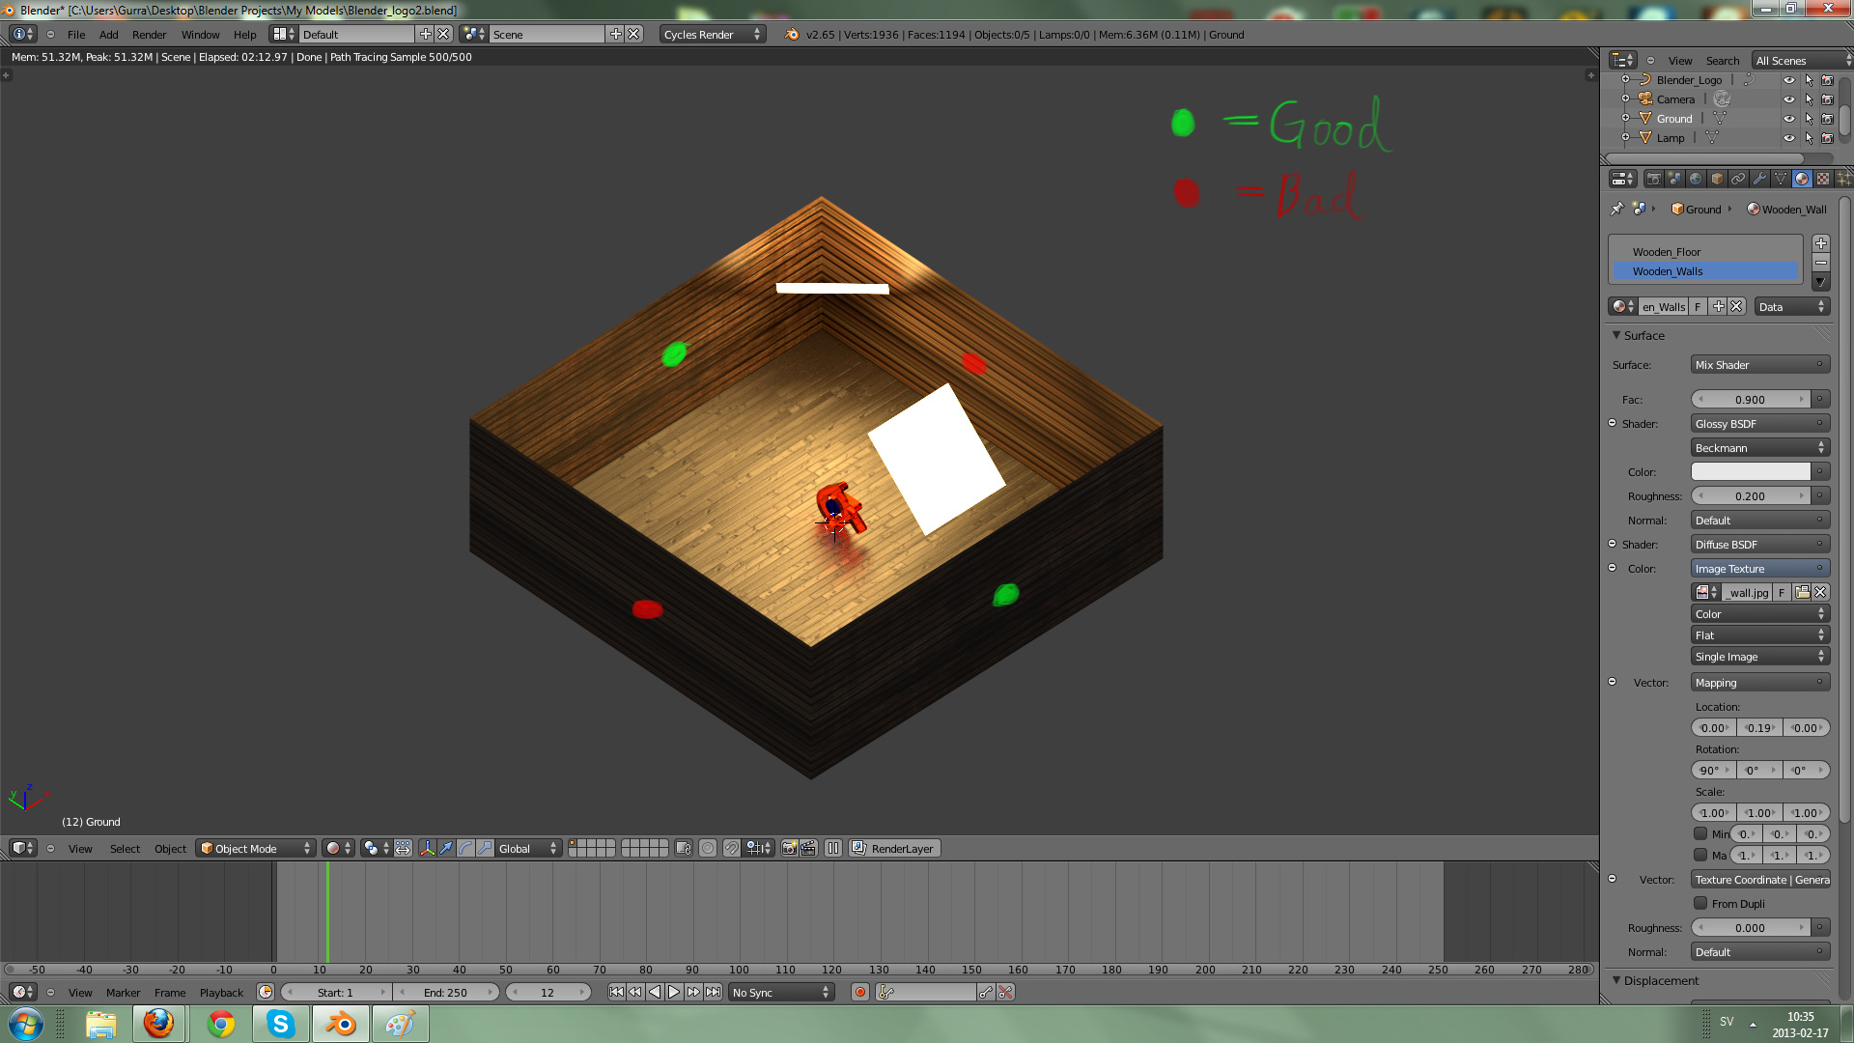
Task: Click the translate manipulator arrow icon in viewport header
Action: tap(446, 848)
